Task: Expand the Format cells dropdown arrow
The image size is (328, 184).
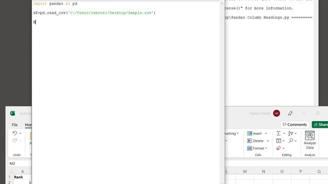Action: point(266,148)
